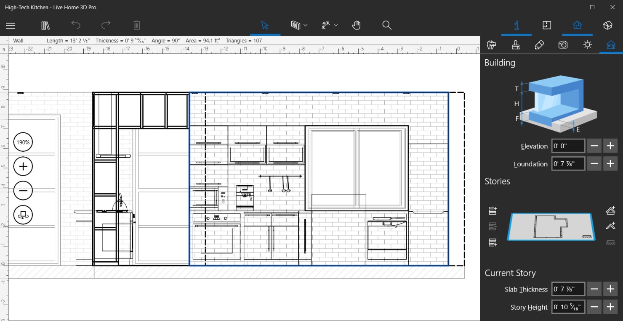Viewport: 623px width, 321px height.
Task: Add a story below icon
Action: (x=493, y=242)
